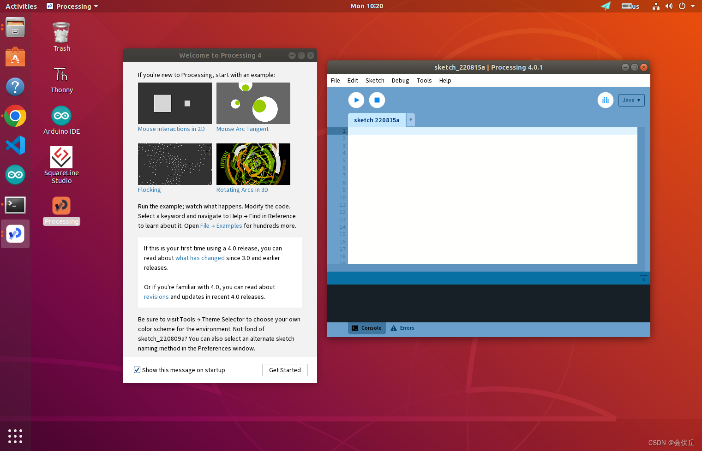Open the clock and calendar Mon 10:20
The width and height of the screenshot is (702, 451).
(x=366, y=6)
